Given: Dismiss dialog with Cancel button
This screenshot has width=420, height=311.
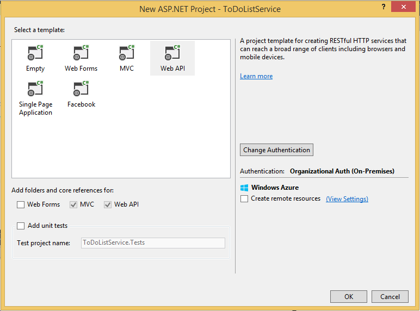Looking at the screenshot, I should point(390,296).
